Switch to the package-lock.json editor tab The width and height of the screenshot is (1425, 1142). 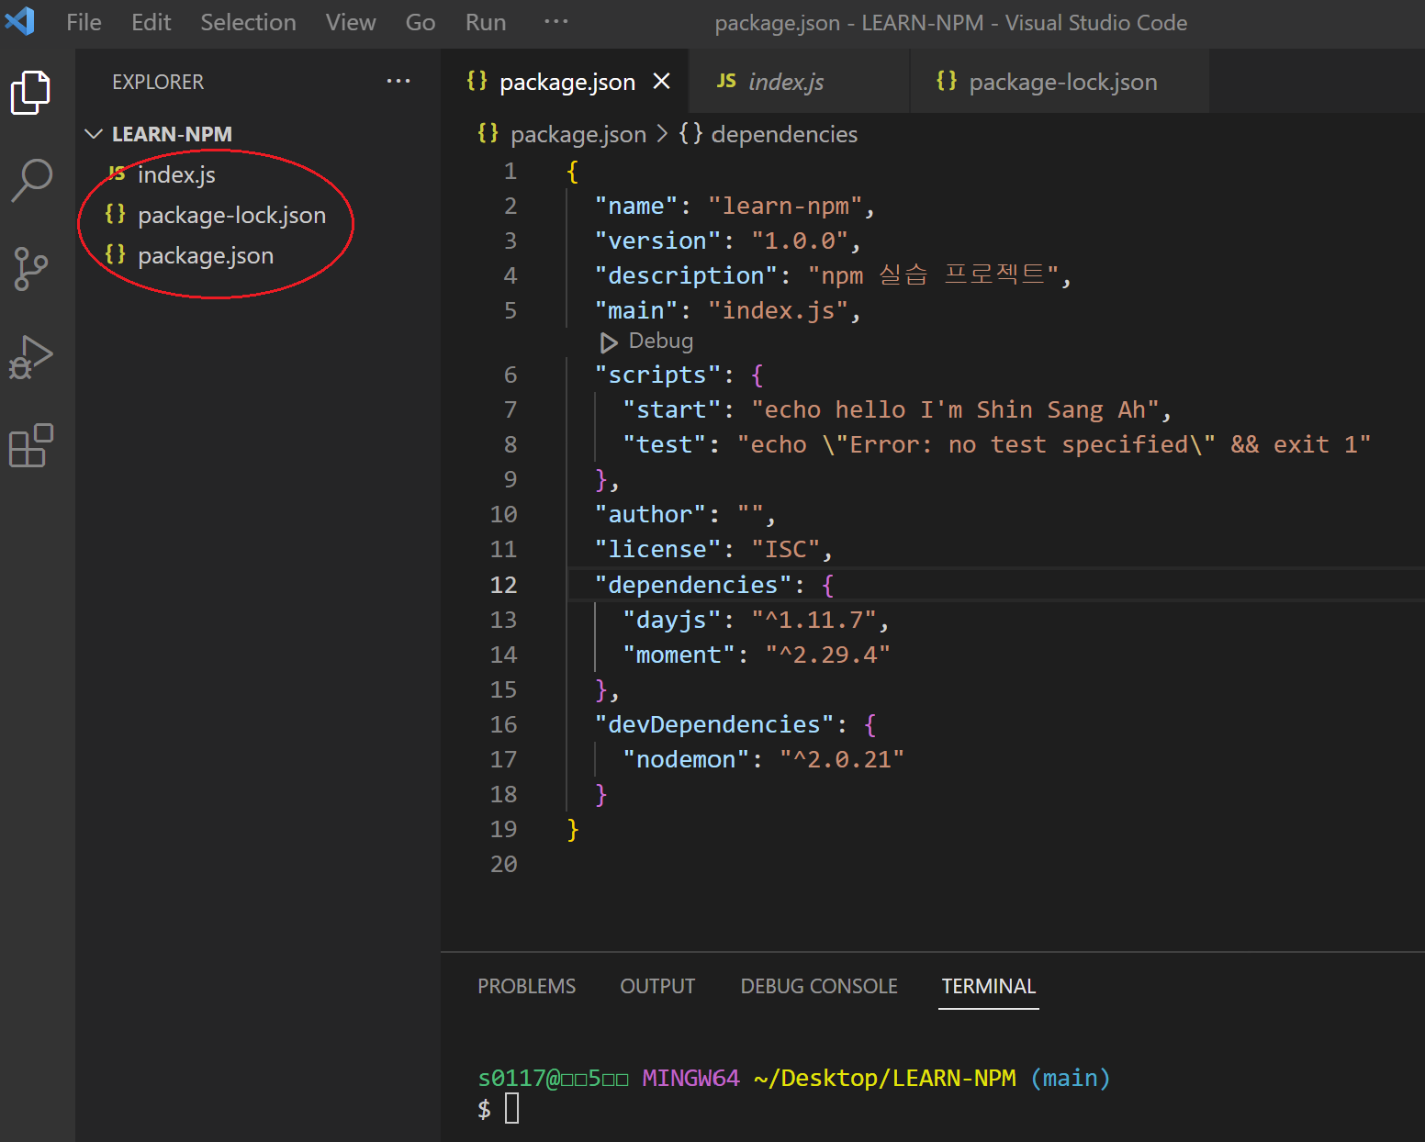(1060, 82)
